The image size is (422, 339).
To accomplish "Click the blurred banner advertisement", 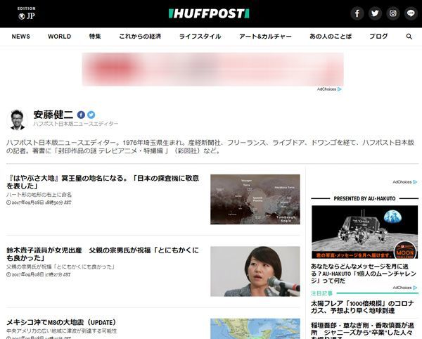I will 213,70.
